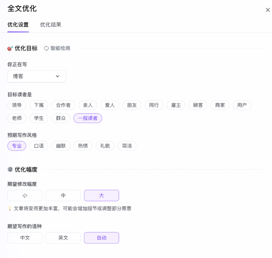The image size is (272, 258).
Task: Choose 领导 as target reader
Action: point(17,105)
